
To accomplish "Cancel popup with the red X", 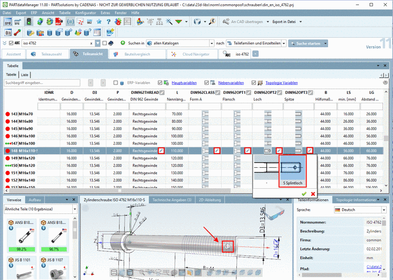I will 313,193.
